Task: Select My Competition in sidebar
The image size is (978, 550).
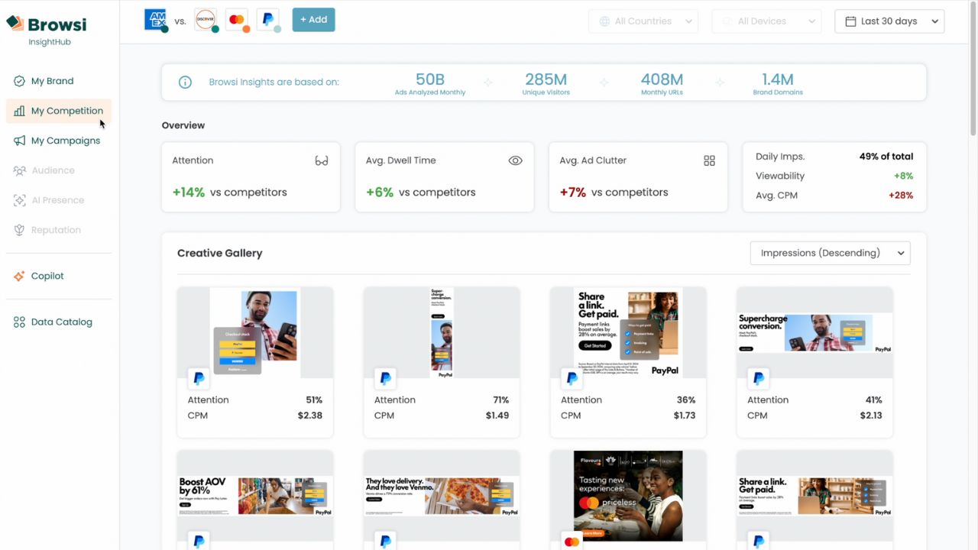Action: pos(59,111)
